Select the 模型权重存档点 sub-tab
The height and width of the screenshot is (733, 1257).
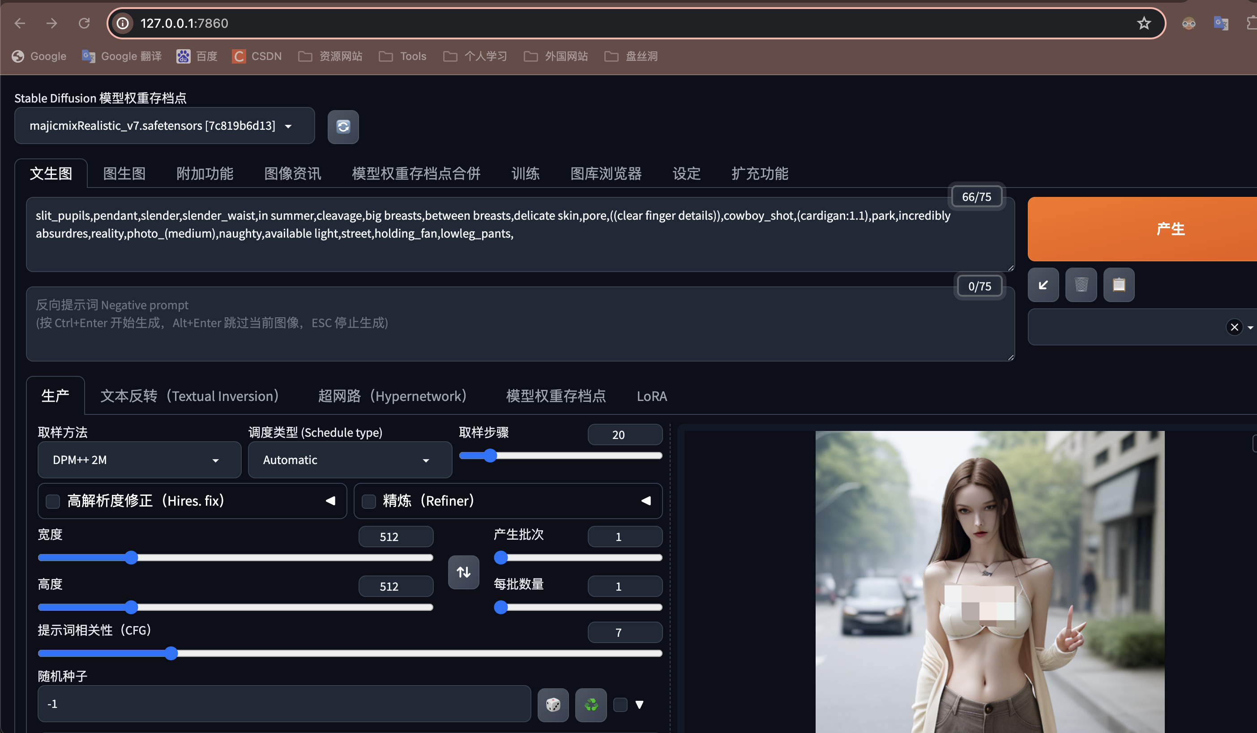pos(556,396)
